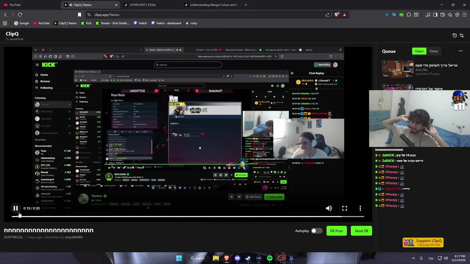
Task: Set the queue to Close
Action: tap(433, 51)
